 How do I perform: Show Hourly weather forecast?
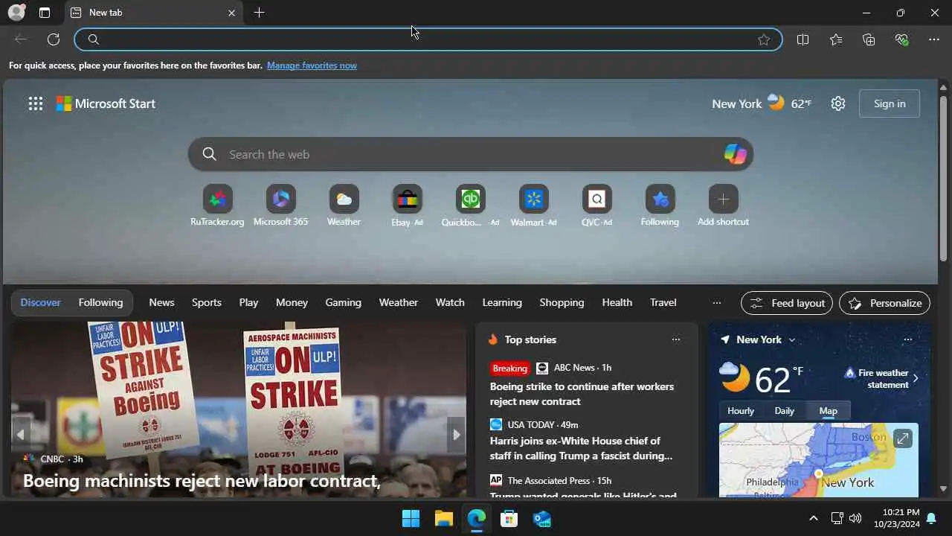pos(741,411)
